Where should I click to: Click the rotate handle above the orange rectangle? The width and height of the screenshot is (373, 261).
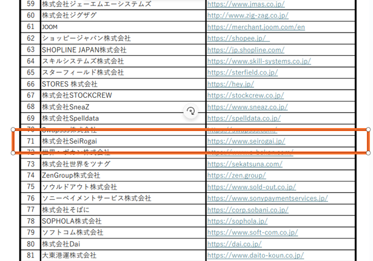click(x=191, y=111)
